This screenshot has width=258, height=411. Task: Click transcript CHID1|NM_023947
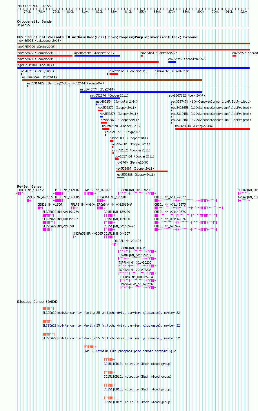click(x=167, y=226)
